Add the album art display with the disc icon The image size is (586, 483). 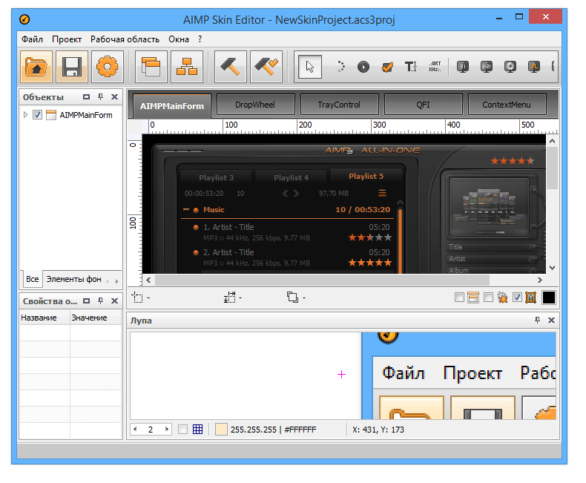510,67
